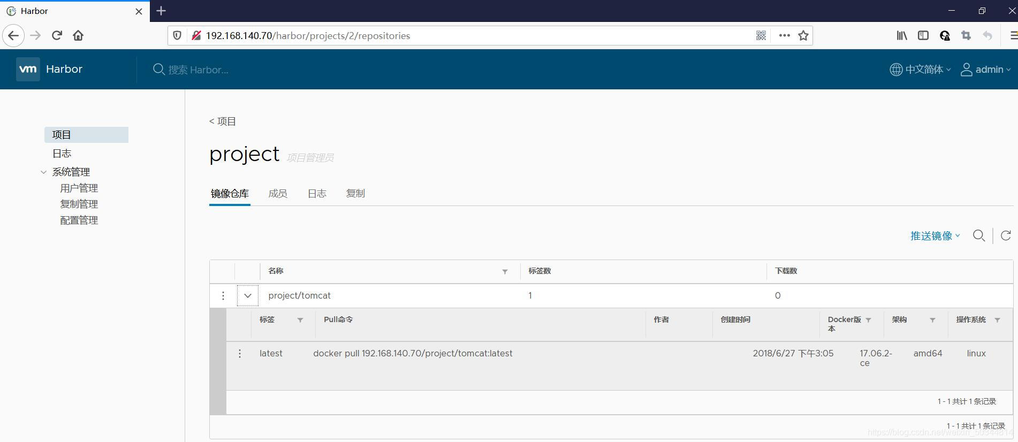Filter by 名称 column
Screen dimensions: 1018x442
point(505,272)
